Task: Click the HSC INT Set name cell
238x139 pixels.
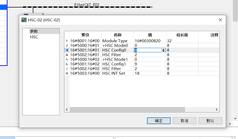Action: 118,73
